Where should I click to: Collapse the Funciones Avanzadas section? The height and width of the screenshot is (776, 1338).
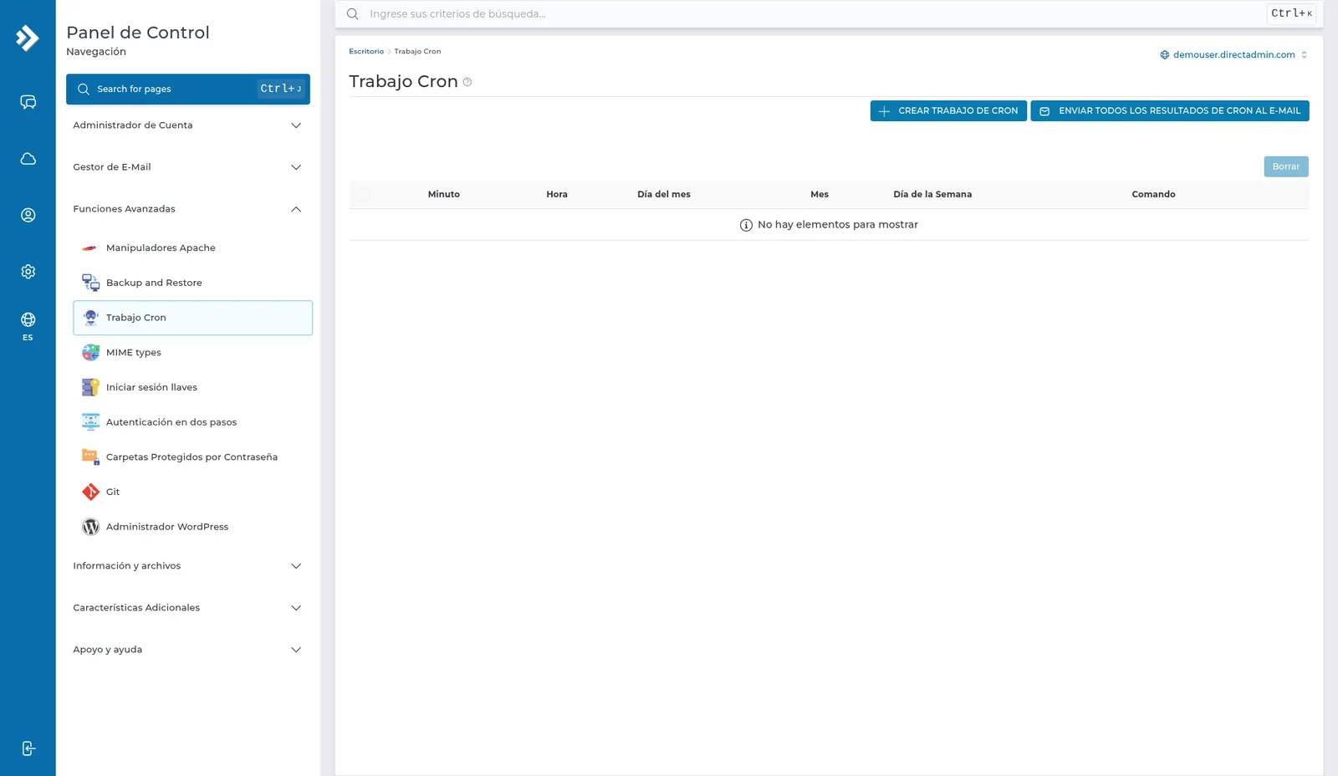188,209
